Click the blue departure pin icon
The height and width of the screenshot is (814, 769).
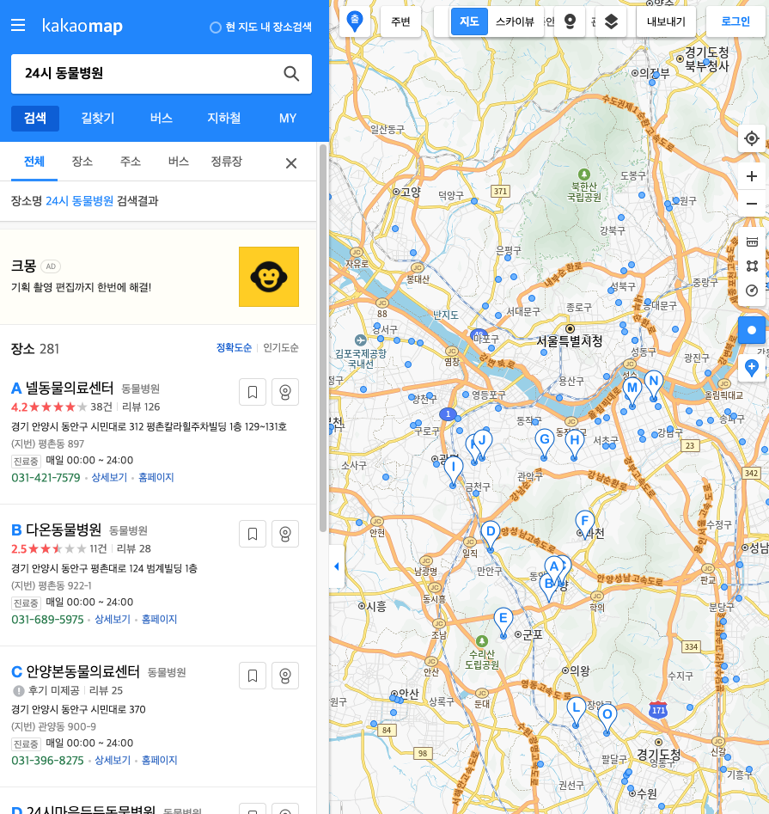pos(355,21)
